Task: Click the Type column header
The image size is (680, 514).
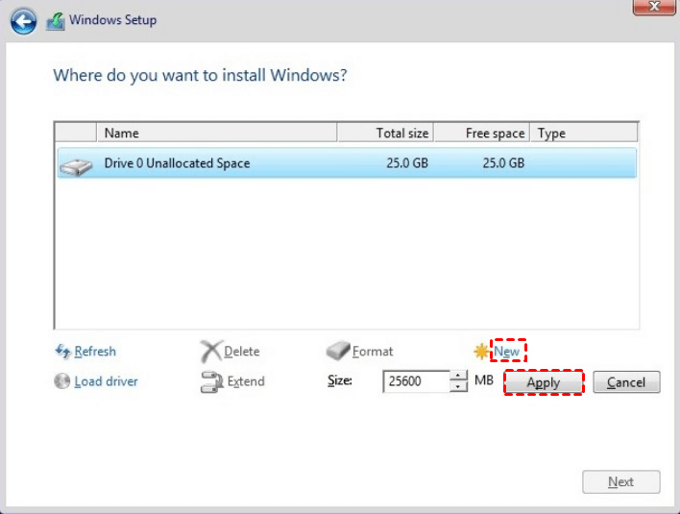Action: [584, 133]
